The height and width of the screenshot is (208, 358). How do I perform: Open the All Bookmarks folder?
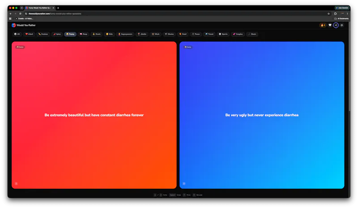[341, 18]
